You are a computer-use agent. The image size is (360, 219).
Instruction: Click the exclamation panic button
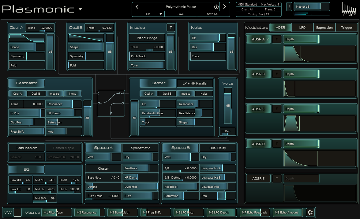(289, 7)
